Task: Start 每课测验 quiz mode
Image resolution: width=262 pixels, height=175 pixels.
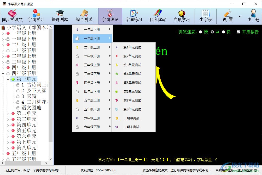Action: (x=60, y=16)
